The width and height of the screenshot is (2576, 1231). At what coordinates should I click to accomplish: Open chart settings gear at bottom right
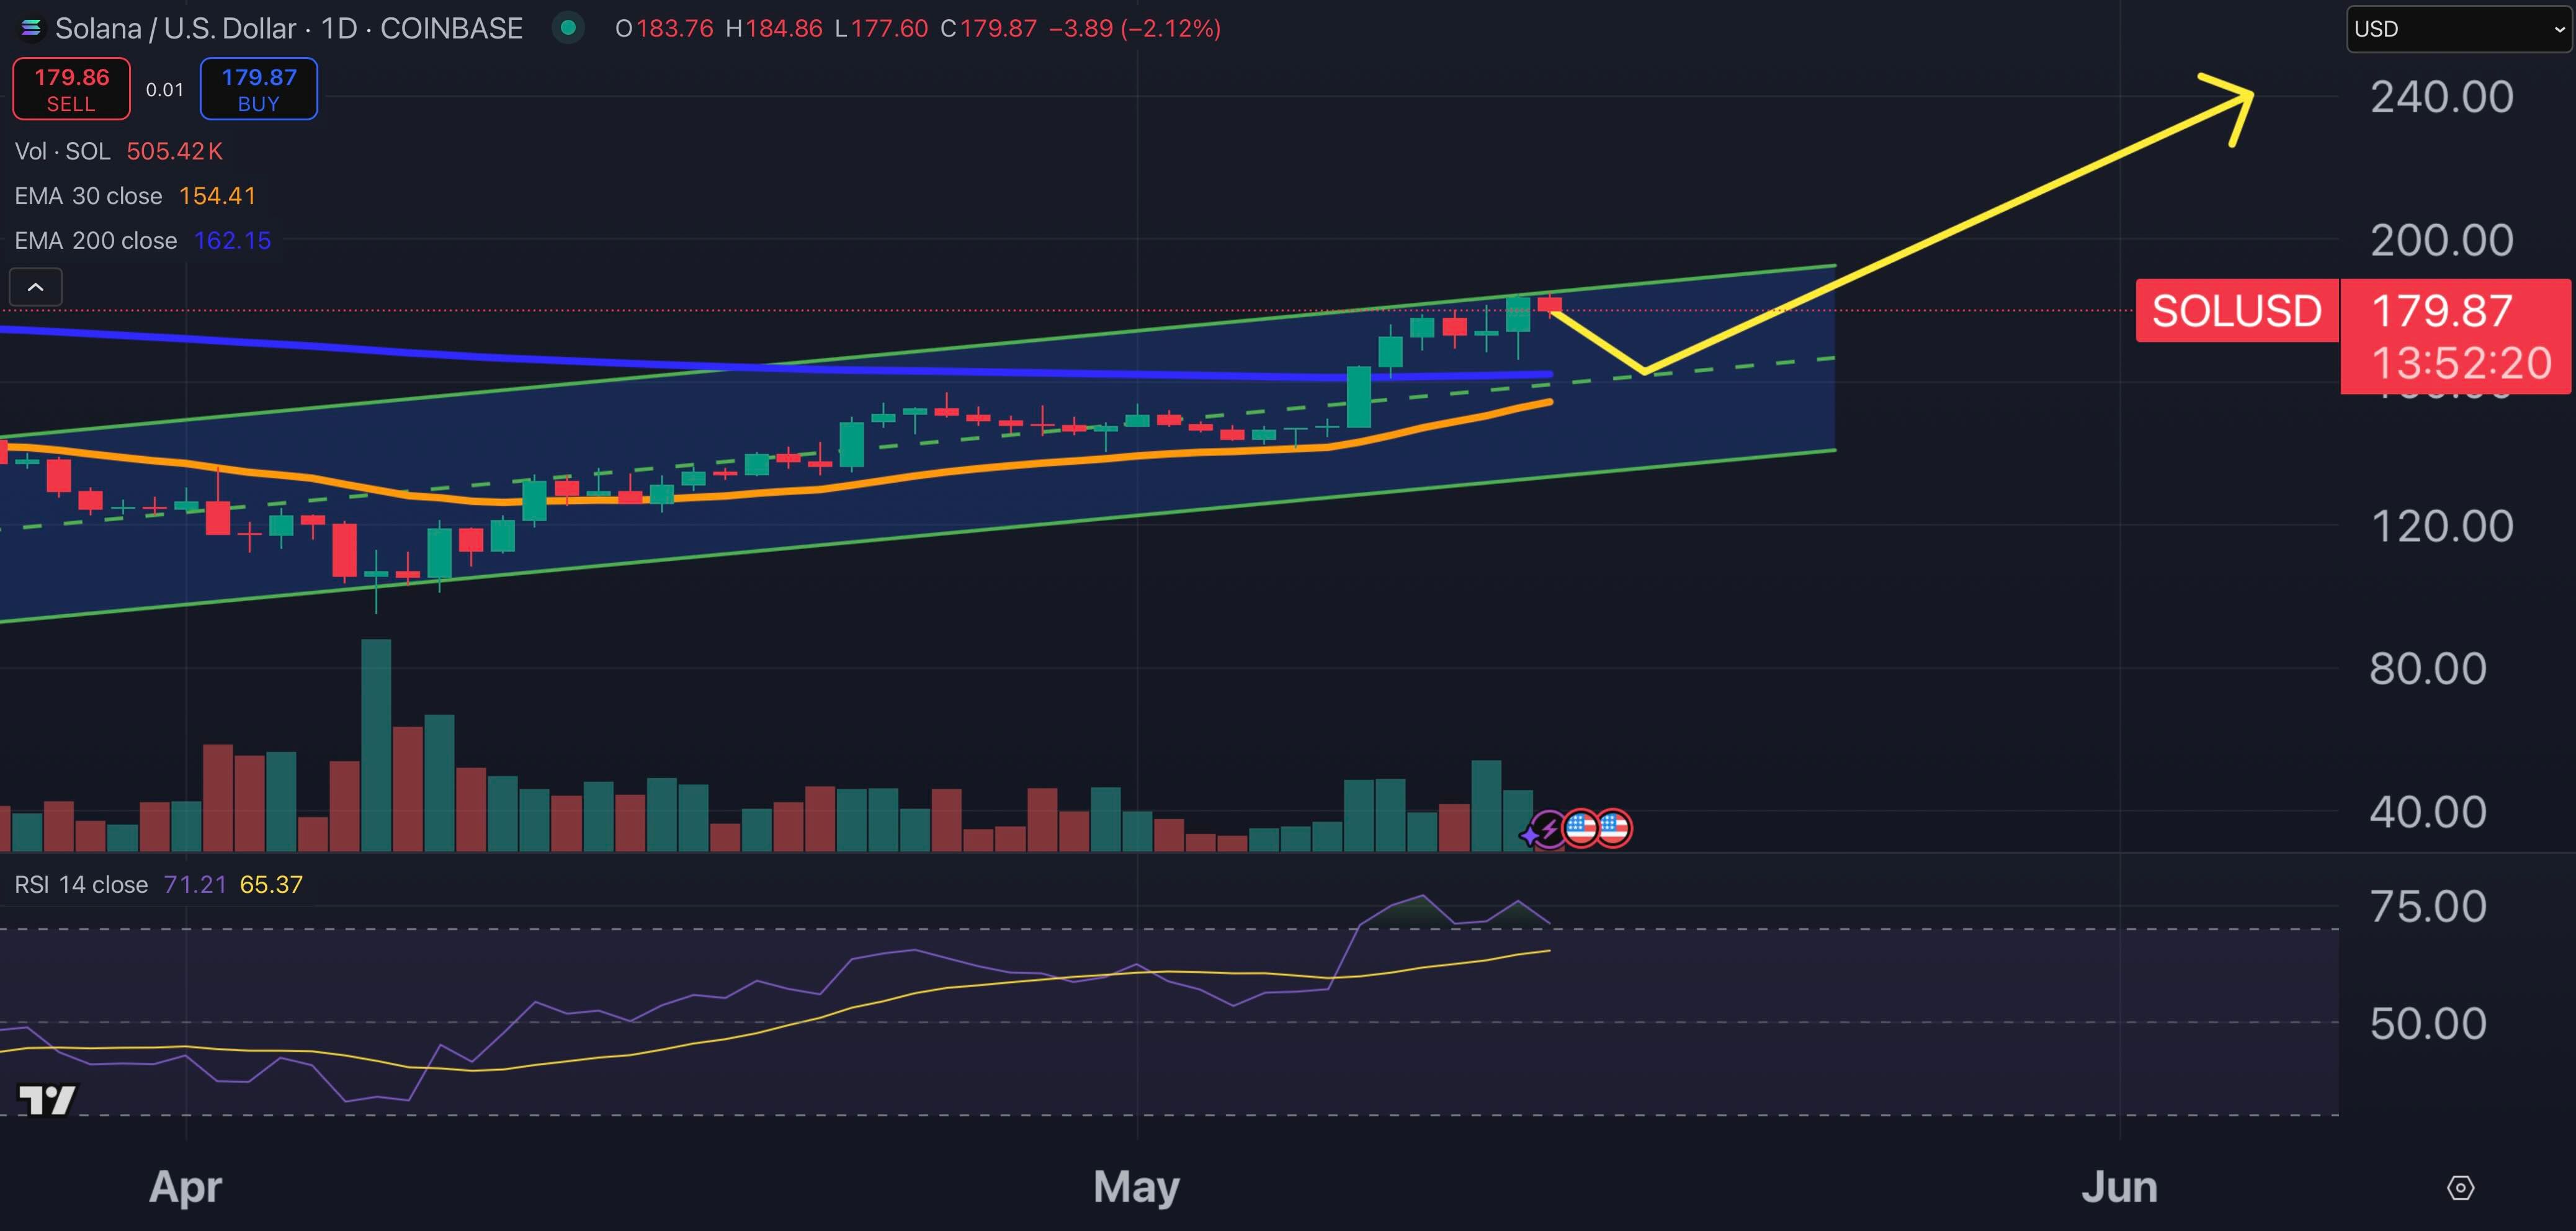(x=2460, y=1187)
